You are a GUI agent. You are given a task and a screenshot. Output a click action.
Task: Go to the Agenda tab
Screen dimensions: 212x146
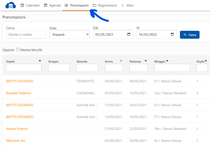click(52, 5)
